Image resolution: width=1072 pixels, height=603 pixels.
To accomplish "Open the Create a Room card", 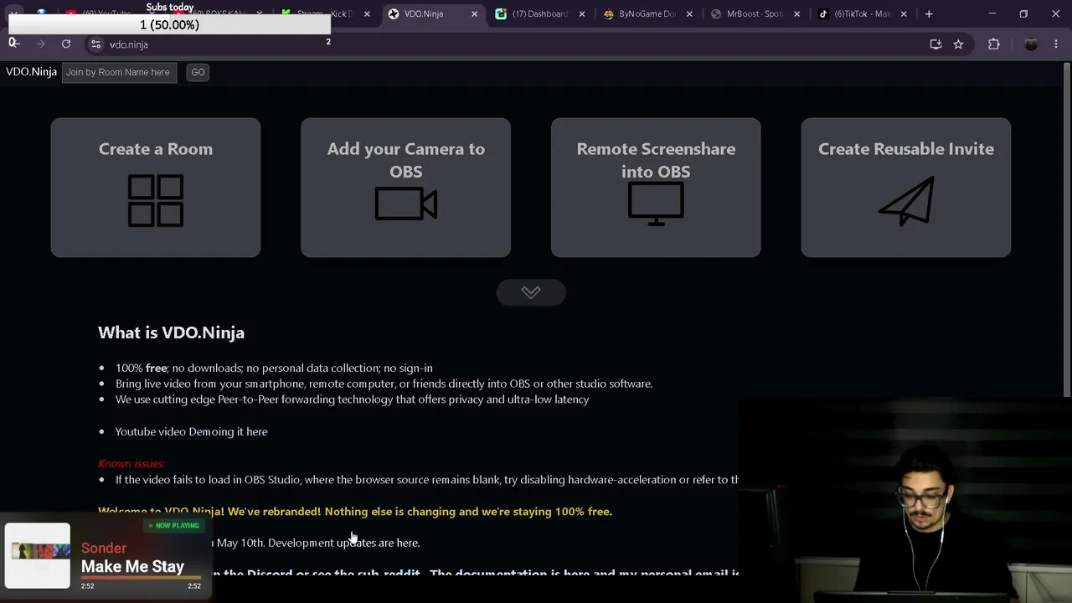I will pyautogui.click(x=156, y=188).
